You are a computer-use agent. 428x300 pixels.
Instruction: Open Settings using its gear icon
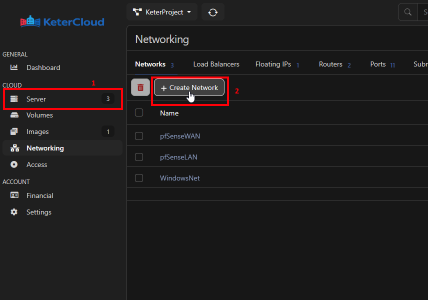point(13,212)
